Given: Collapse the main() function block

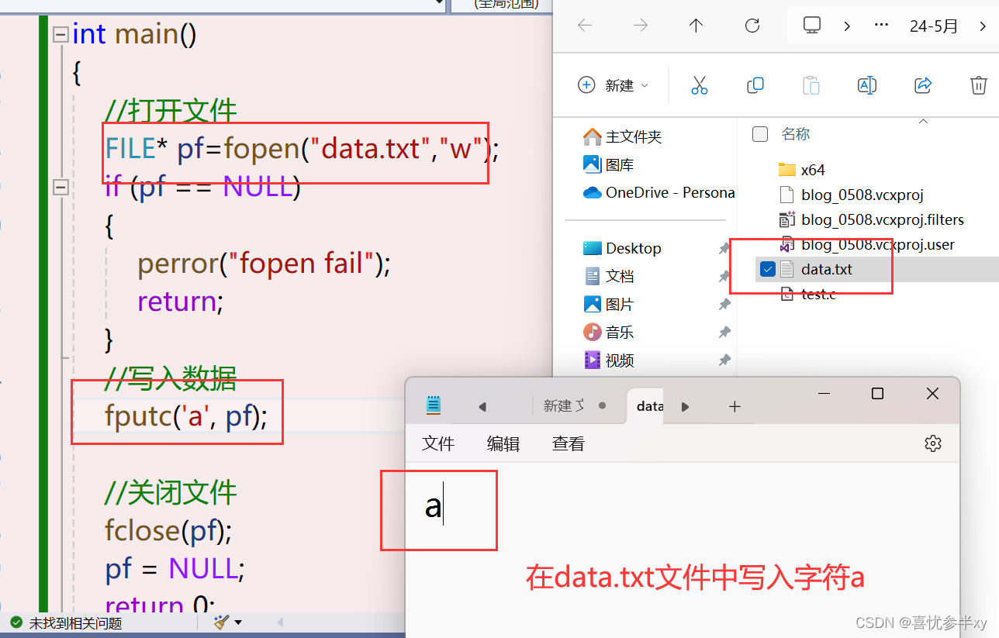Looking at the screenshot, I should click(x=60, y=35).
